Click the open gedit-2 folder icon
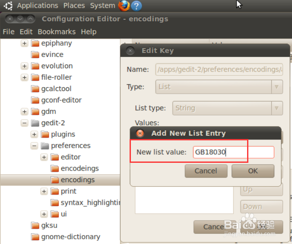 35,123
